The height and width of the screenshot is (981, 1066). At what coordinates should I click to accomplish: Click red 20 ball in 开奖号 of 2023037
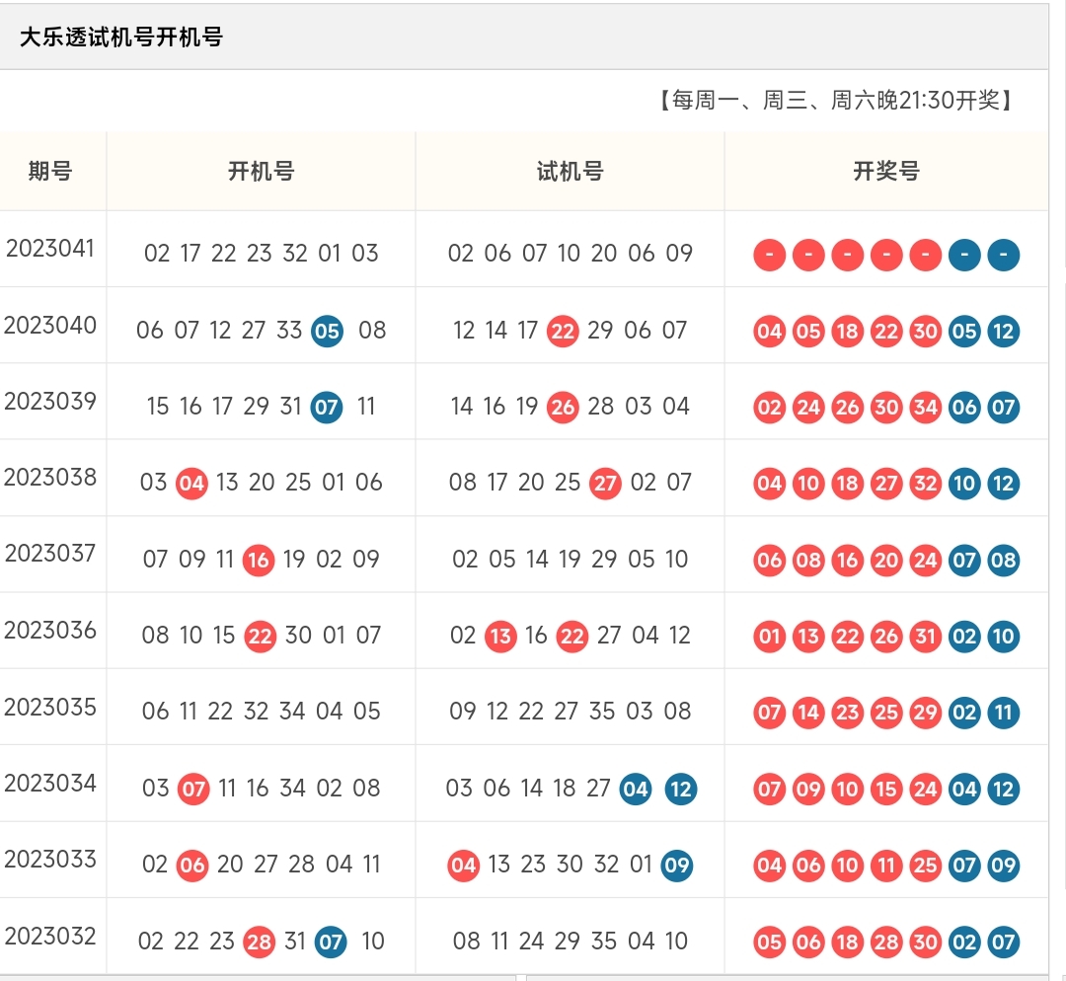[x=886, y=561]
